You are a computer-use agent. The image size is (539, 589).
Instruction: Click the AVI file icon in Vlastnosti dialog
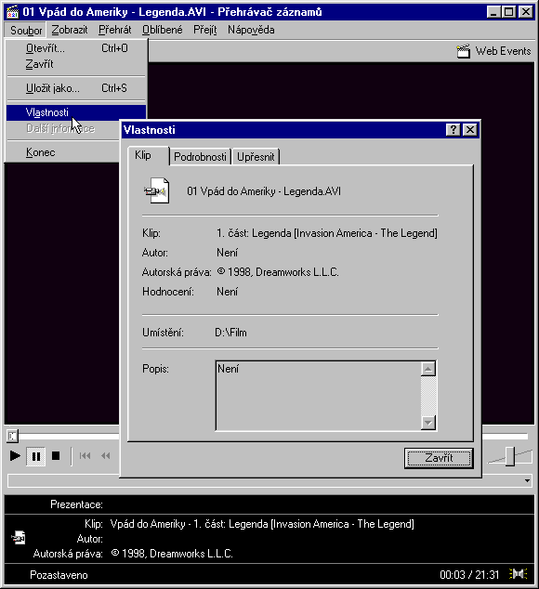pos(157,190)
